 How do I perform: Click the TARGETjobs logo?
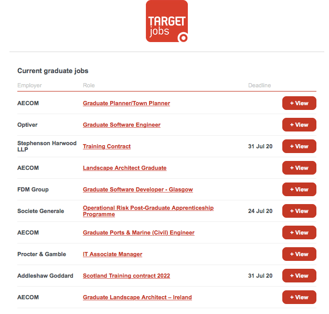click(x=166, y=22)
